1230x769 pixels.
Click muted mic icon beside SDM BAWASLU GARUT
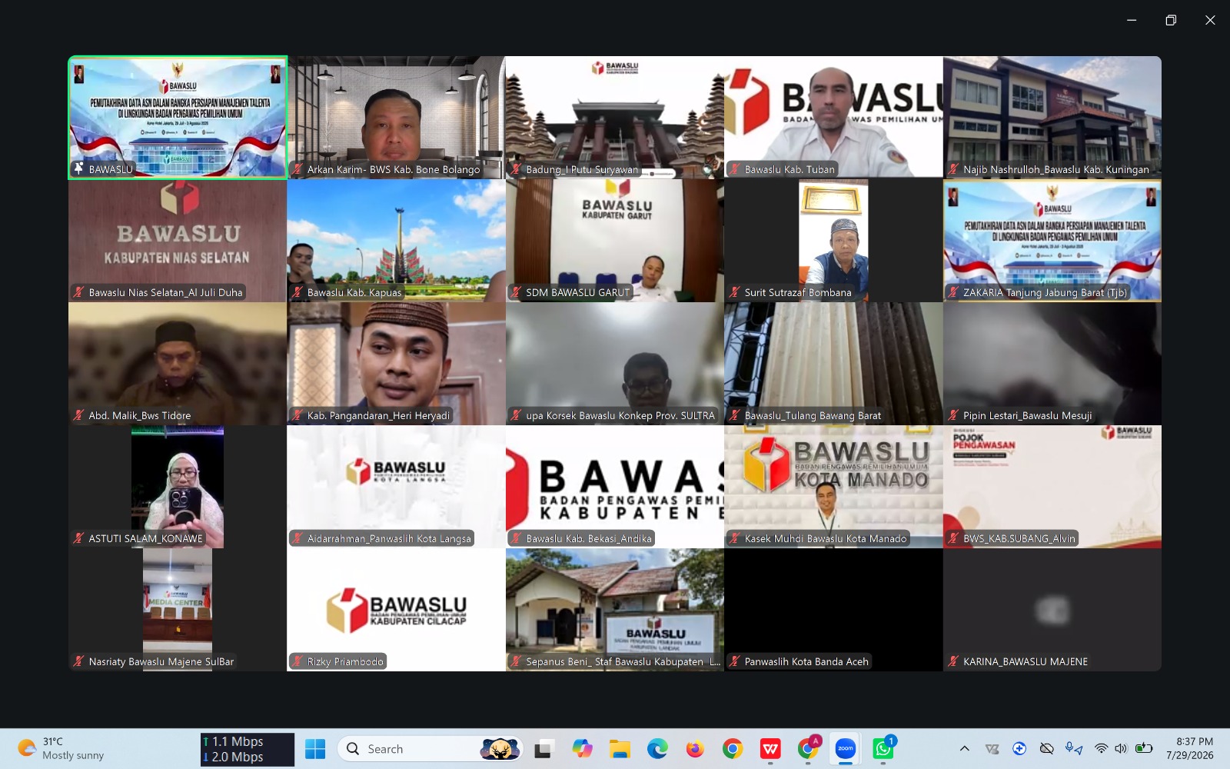(516, 292)
